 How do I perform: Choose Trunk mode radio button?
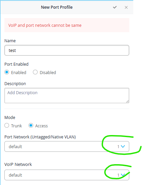pos(7,125)
